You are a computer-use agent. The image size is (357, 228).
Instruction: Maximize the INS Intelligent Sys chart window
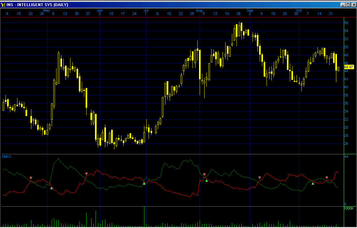(x=348, y=5)
